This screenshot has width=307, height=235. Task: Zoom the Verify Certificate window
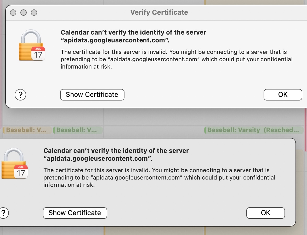pos(34,13)
